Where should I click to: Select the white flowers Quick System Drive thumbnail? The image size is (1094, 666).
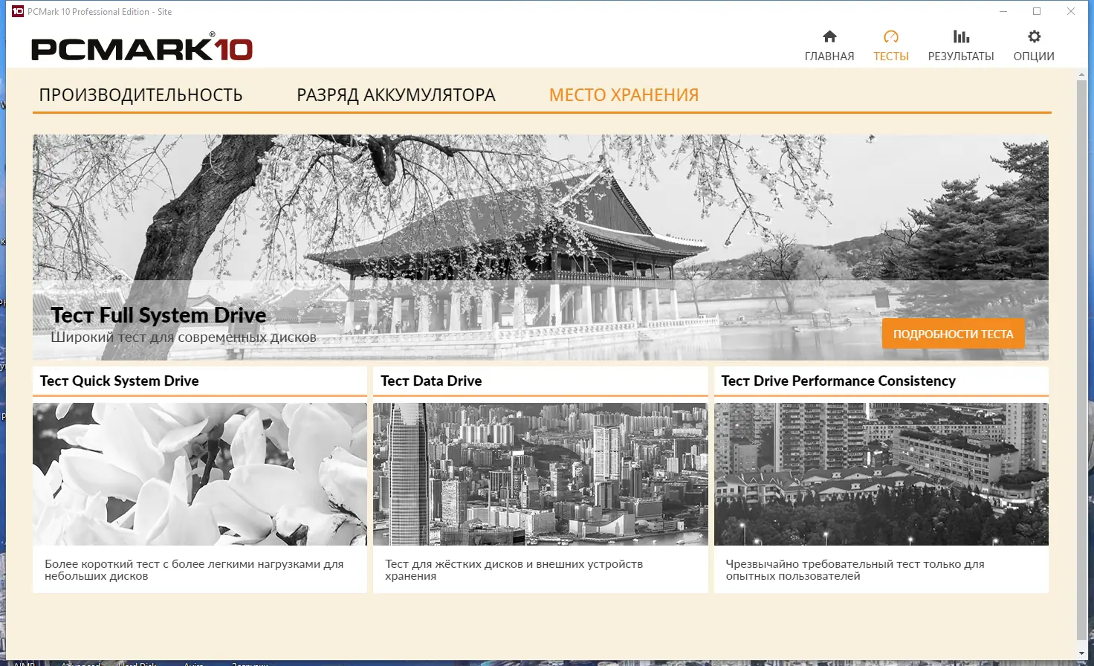200,474
